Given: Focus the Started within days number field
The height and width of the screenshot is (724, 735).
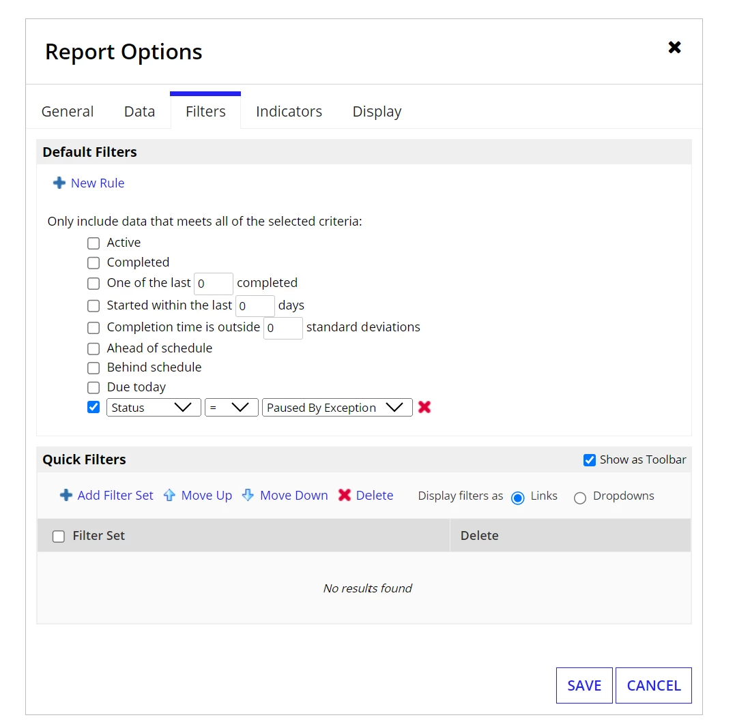Looking at the screenshot, I should tap(255, 306).
